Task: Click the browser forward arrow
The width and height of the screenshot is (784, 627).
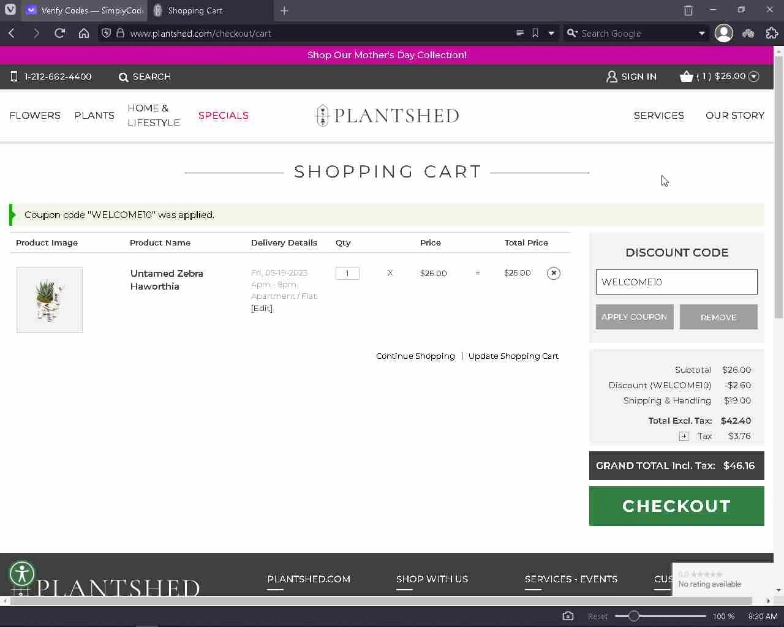Action: click(x=36, y=33)
